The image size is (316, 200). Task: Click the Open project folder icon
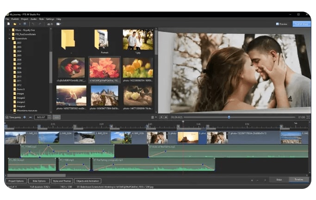tap(14, 24)
